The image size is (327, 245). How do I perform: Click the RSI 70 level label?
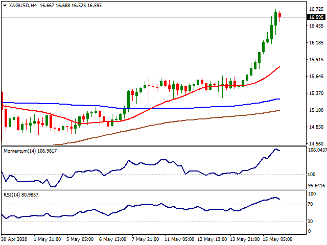pos(310,204)
